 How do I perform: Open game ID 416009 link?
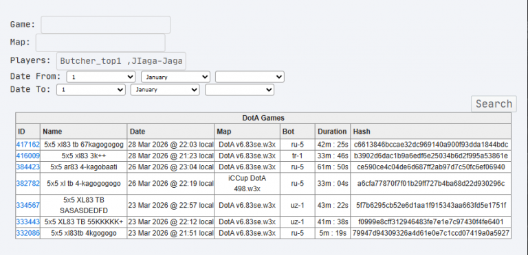pyautogui.click(x=28, y=156)
